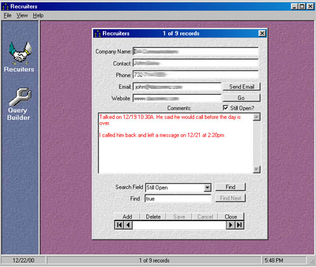316x267 pixels.
Task: Click the Find button
Action: point(230,187)
